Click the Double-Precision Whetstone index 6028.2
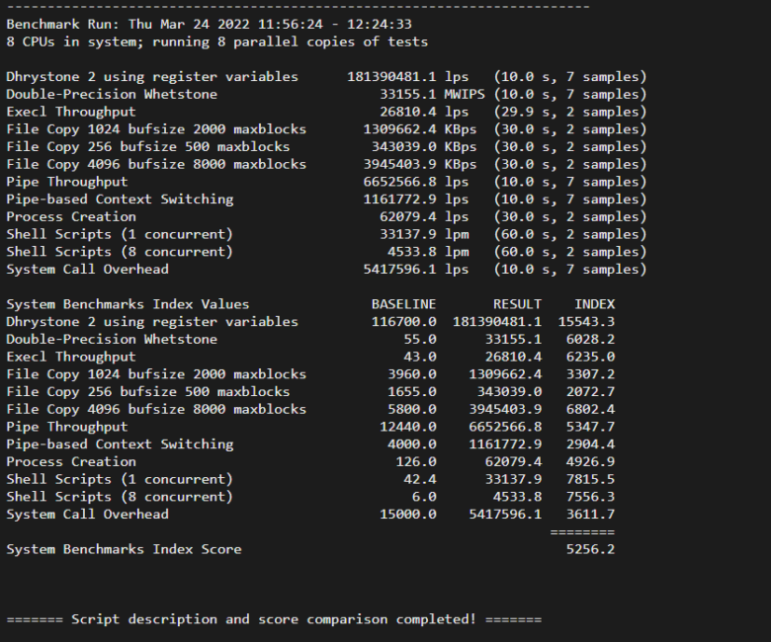771x642 pixels. 590,339
